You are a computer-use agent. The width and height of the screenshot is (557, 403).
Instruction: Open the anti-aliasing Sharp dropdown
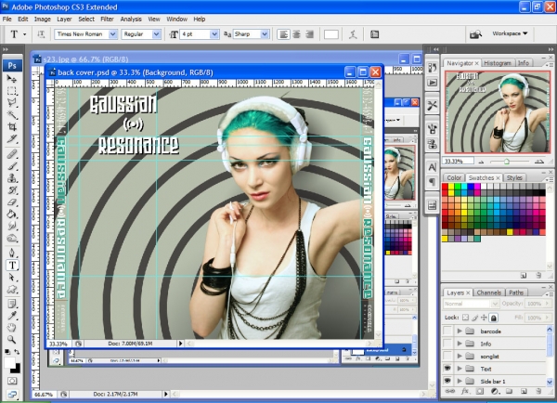[265, 34]
